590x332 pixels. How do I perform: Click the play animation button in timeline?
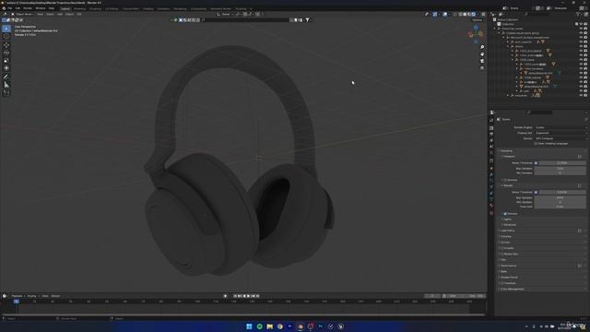[249, 296]
